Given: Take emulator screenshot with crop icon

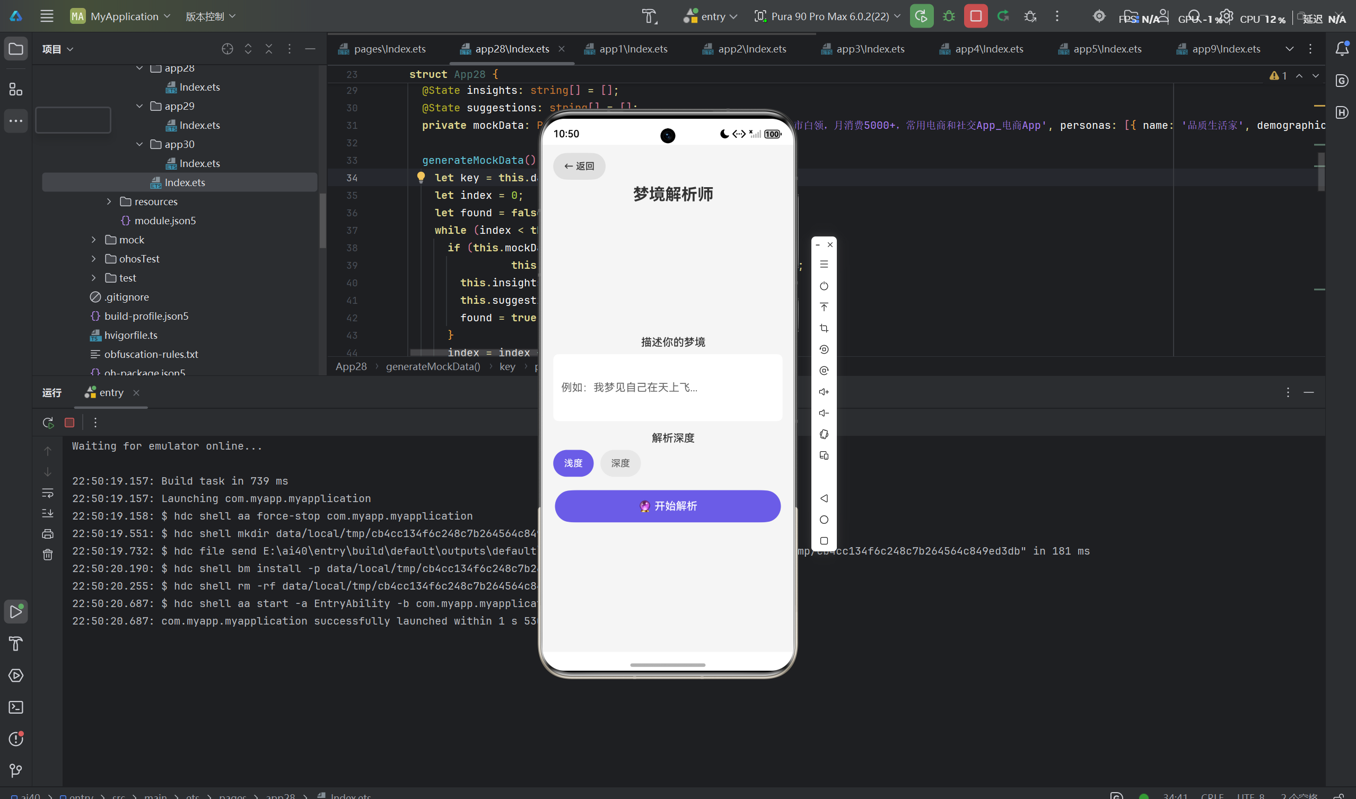Looking at the screenshot, I should tap(824, 328).
